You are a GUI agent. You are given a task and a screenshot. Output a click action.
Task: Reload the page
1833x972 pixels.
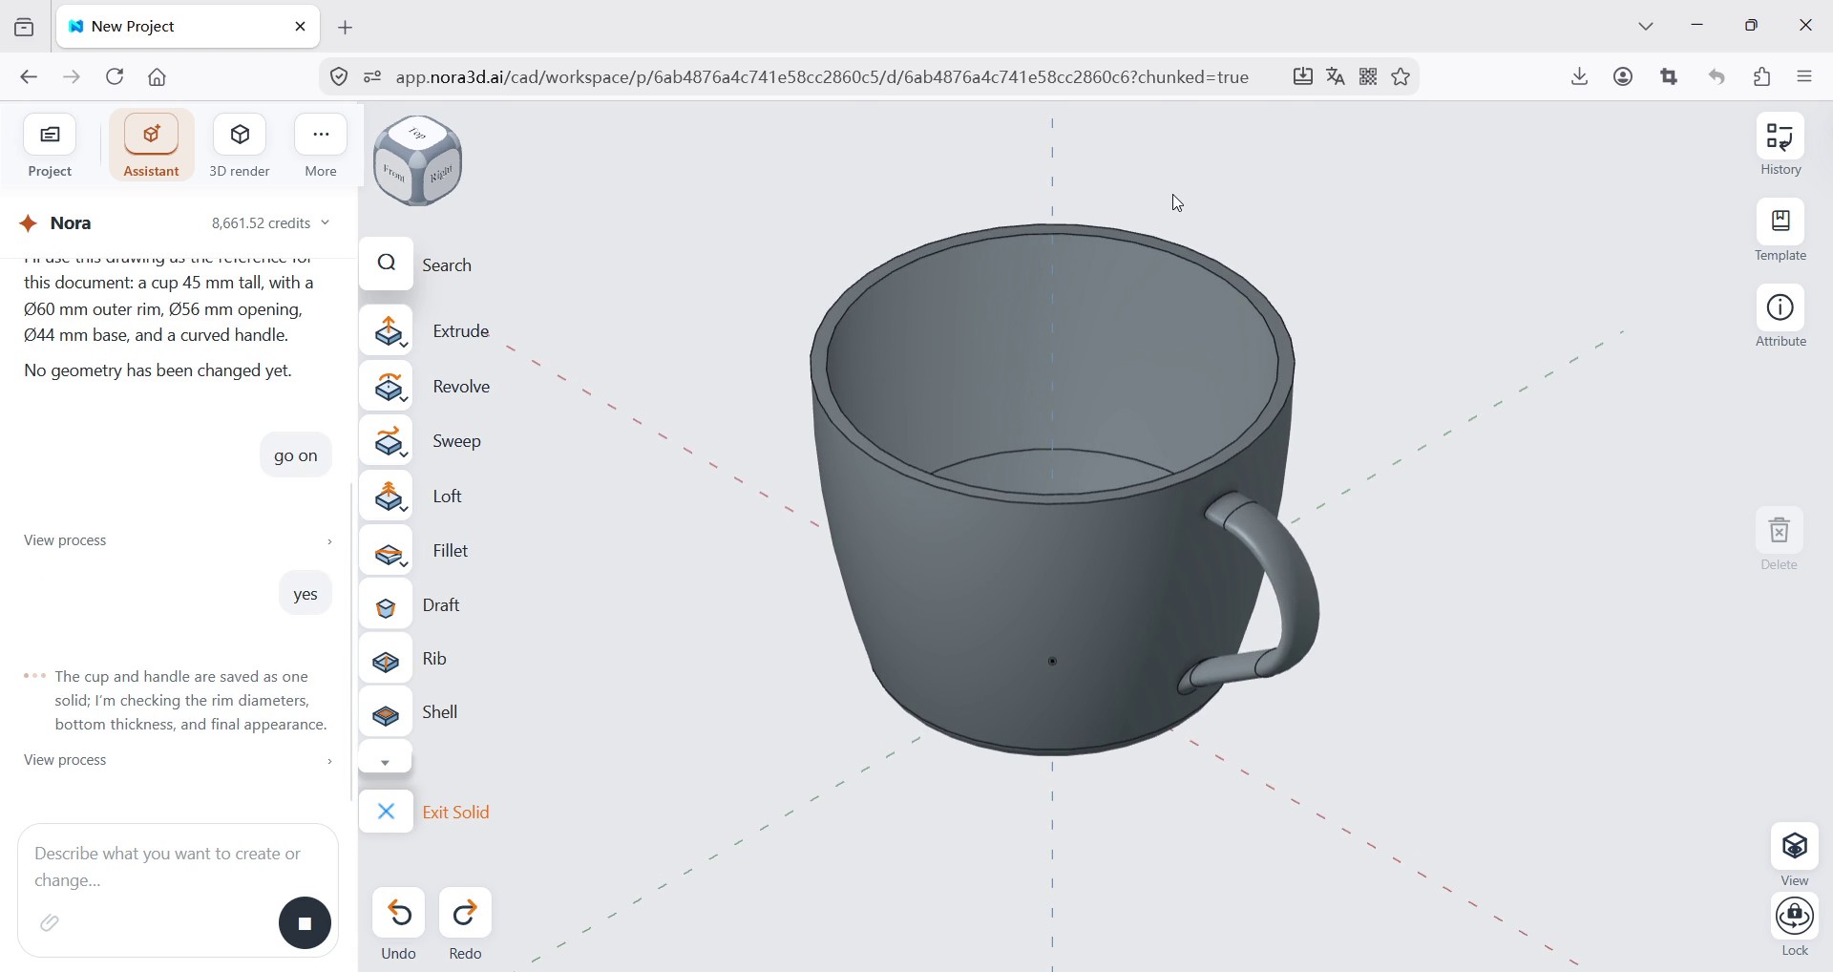(116, 77)
